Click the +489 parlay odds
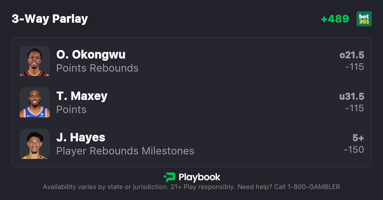This screenshot has height=200, width=383. [x=335, y=19]
